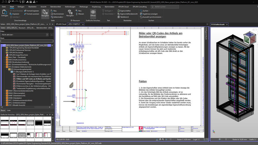Click the Baum tab button
The image size is (258, 145).
3,110
